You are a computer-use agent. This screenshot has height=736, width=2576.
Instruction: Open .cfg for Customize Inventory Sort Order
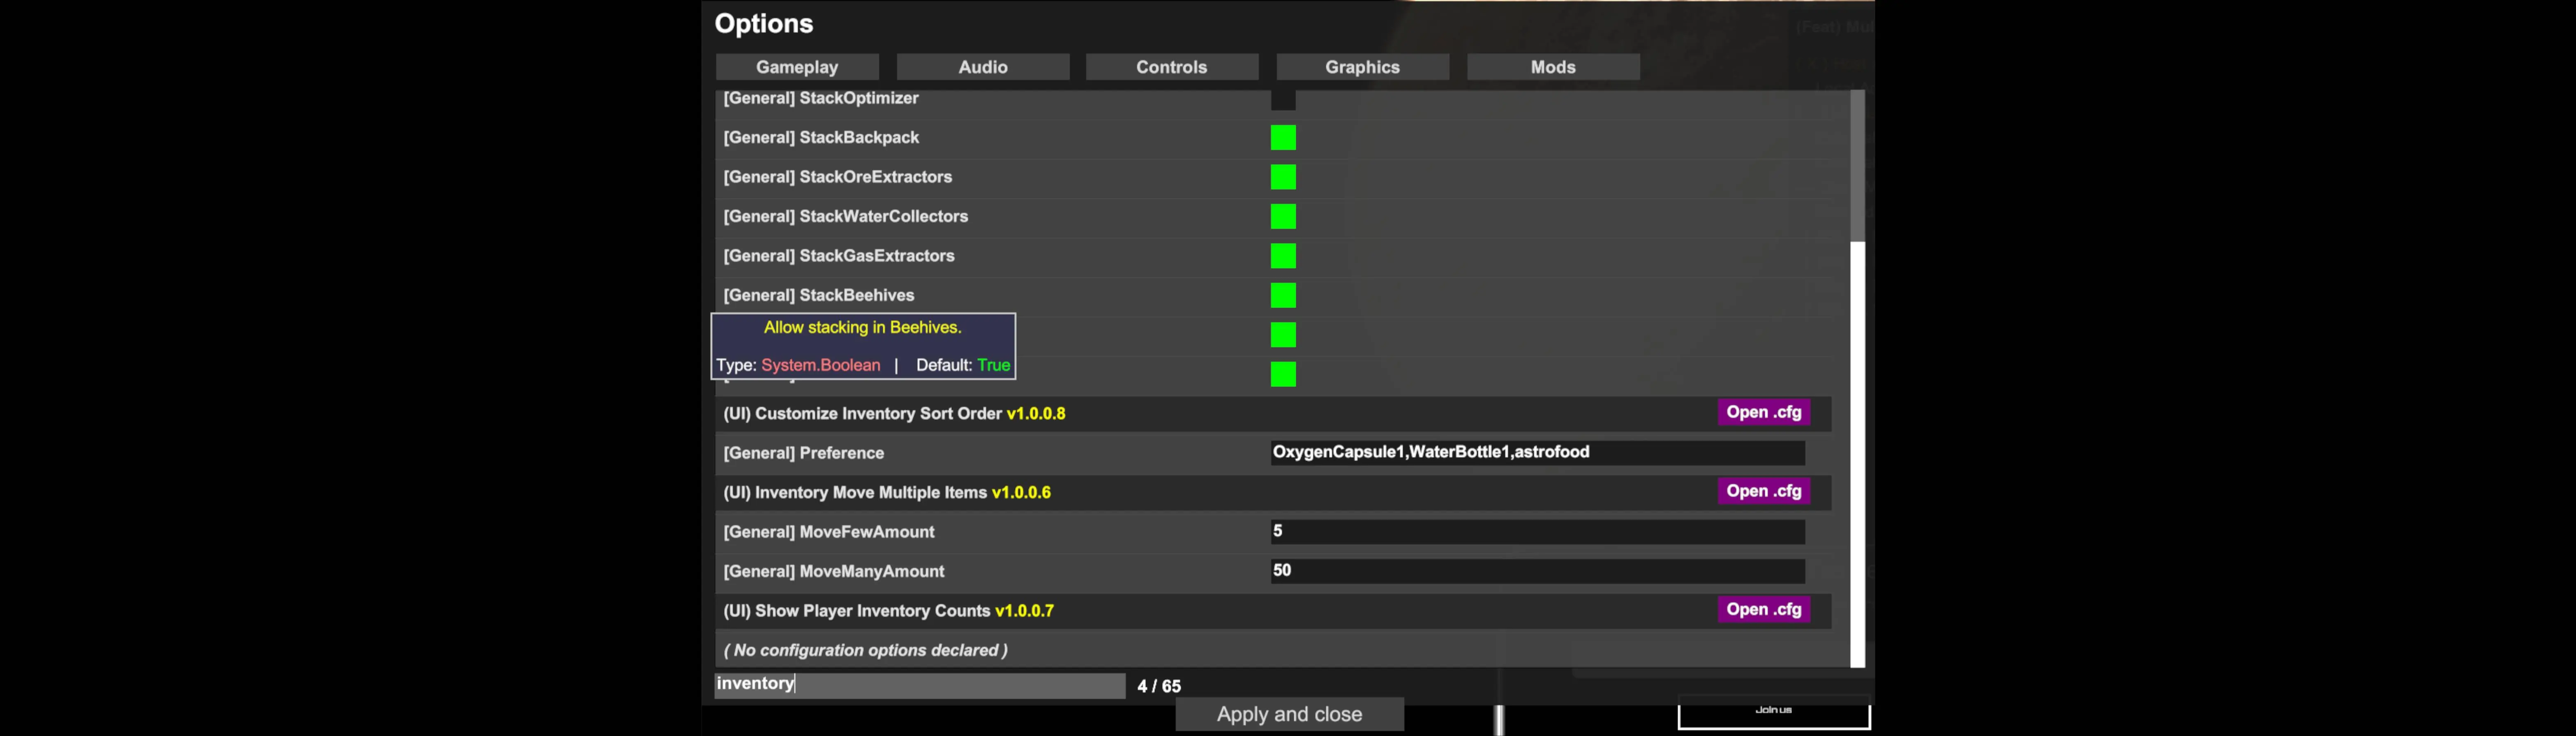point(1764,412)
